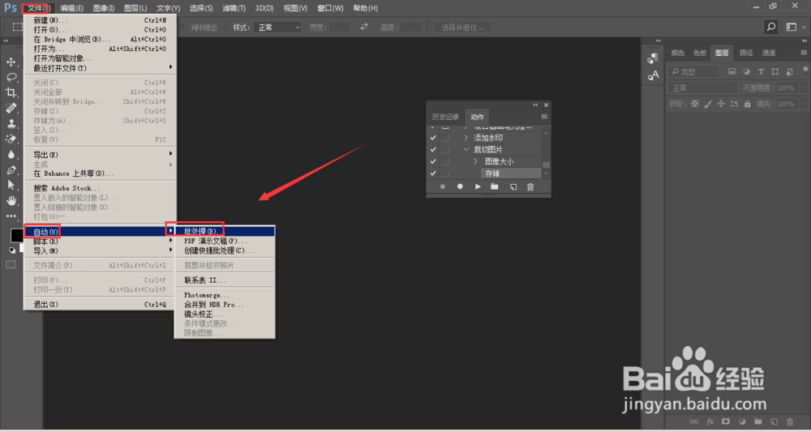The image size is (811, 432).
Task: Open the layer blend mode 正常 dropdown
Action: click(702, 88)
